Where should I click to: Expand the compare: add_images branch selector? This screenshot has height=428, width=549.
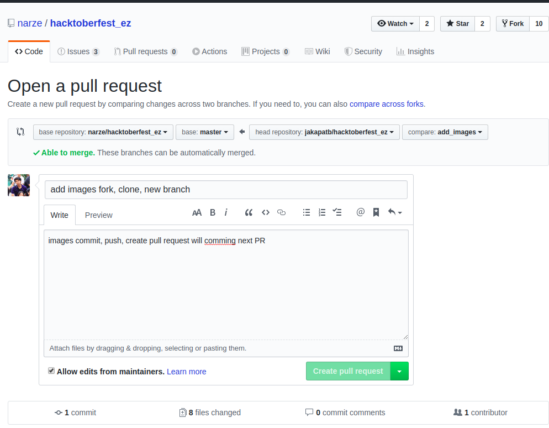[x=445, y=132]
